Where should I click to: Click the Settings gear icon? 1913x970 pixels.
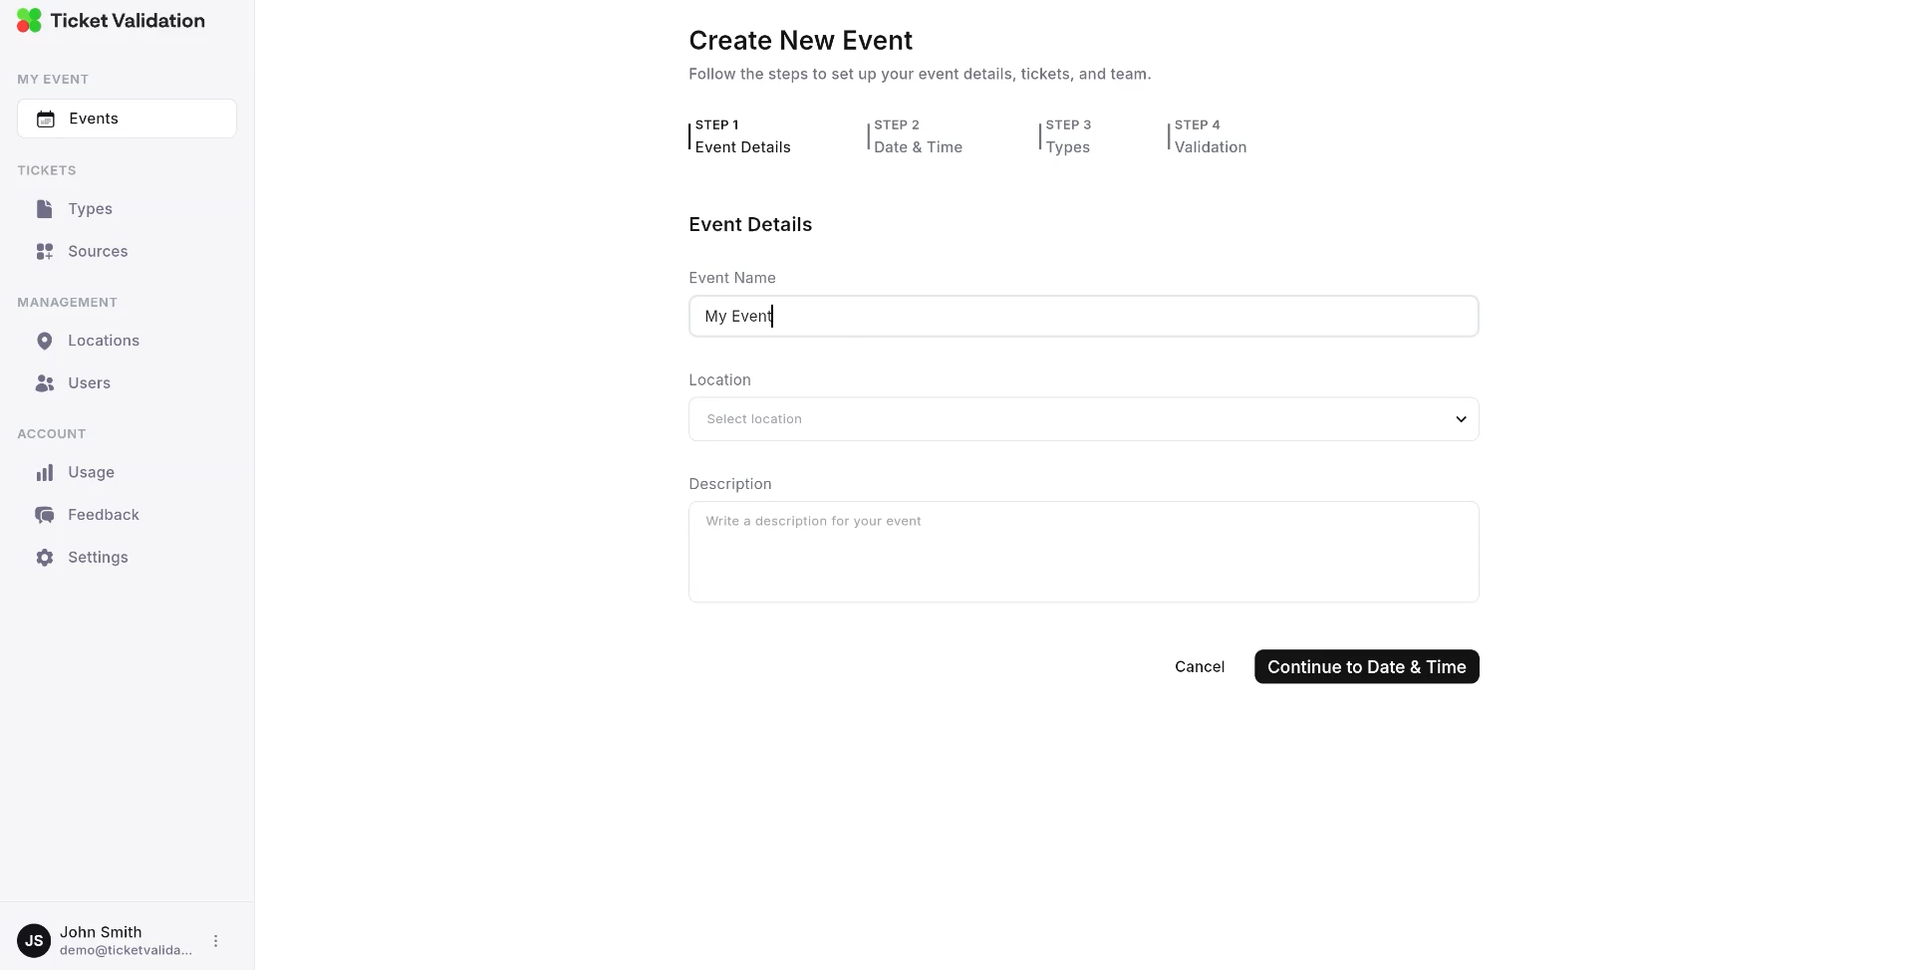pyautogui.click(x=44, y=557)
